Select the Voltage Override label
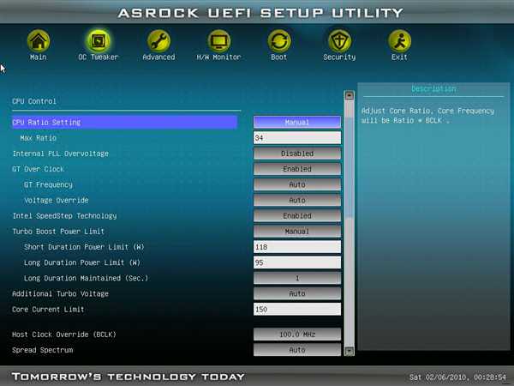The height and width of the screenshot is (386, 514). coord(56,200)
